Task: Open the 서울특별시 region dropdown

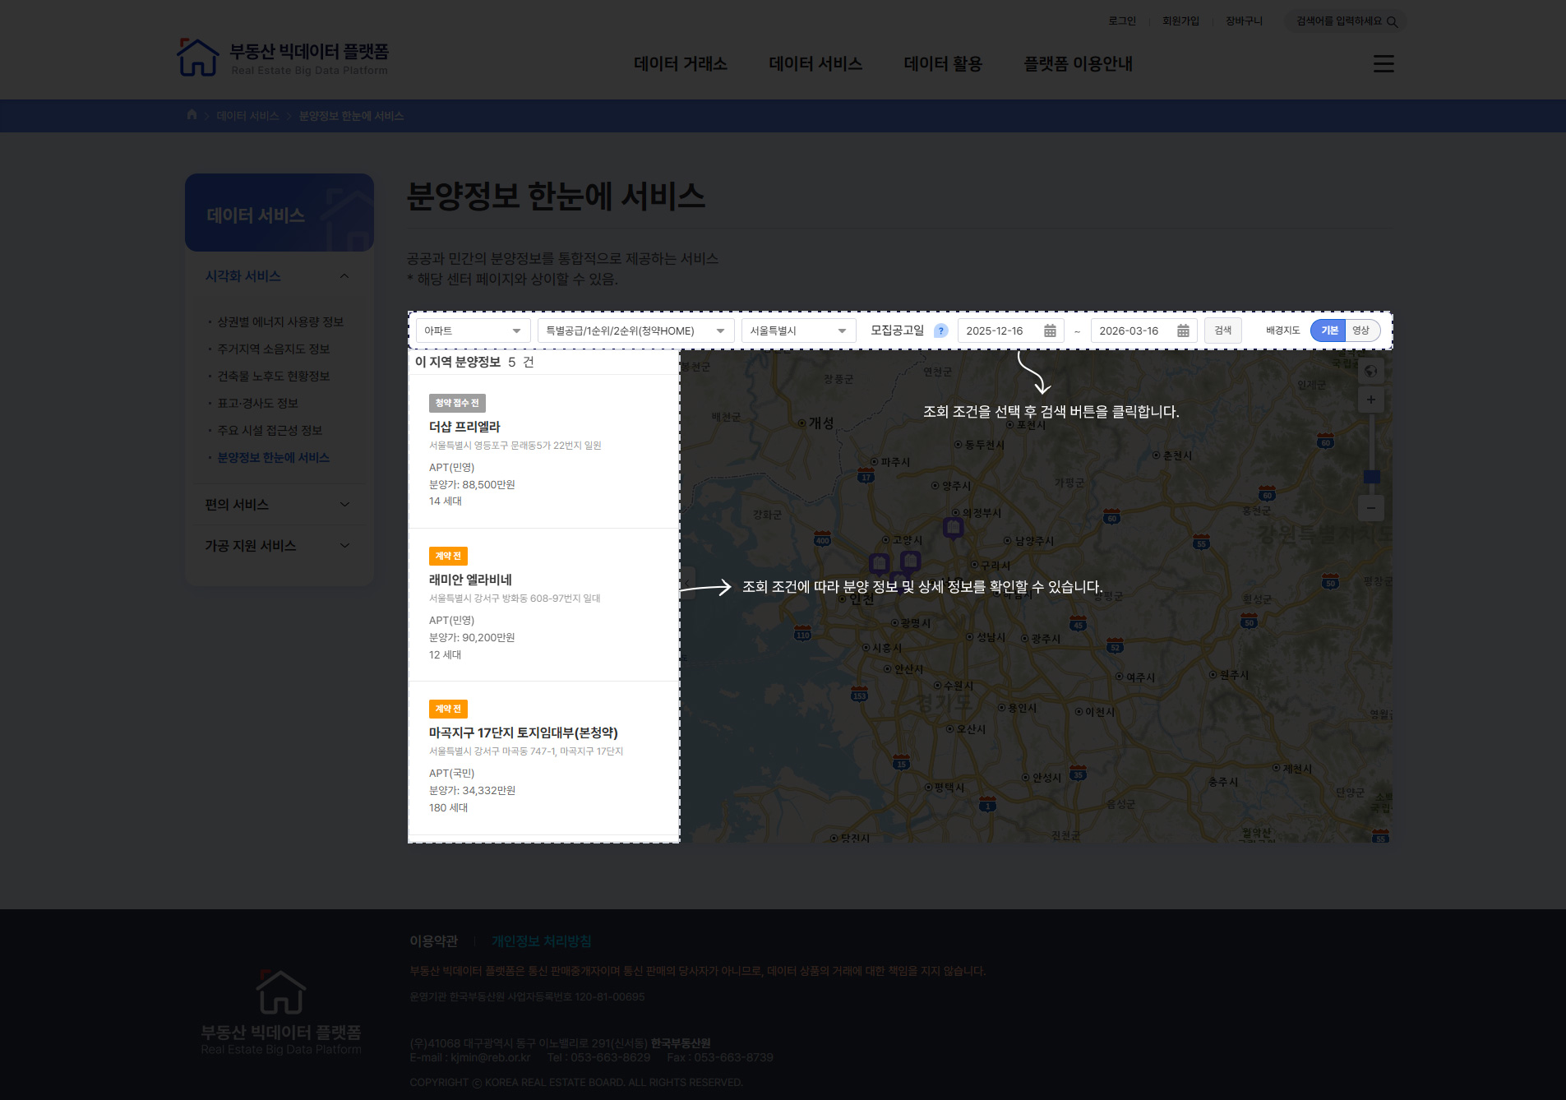Action: 797,330
